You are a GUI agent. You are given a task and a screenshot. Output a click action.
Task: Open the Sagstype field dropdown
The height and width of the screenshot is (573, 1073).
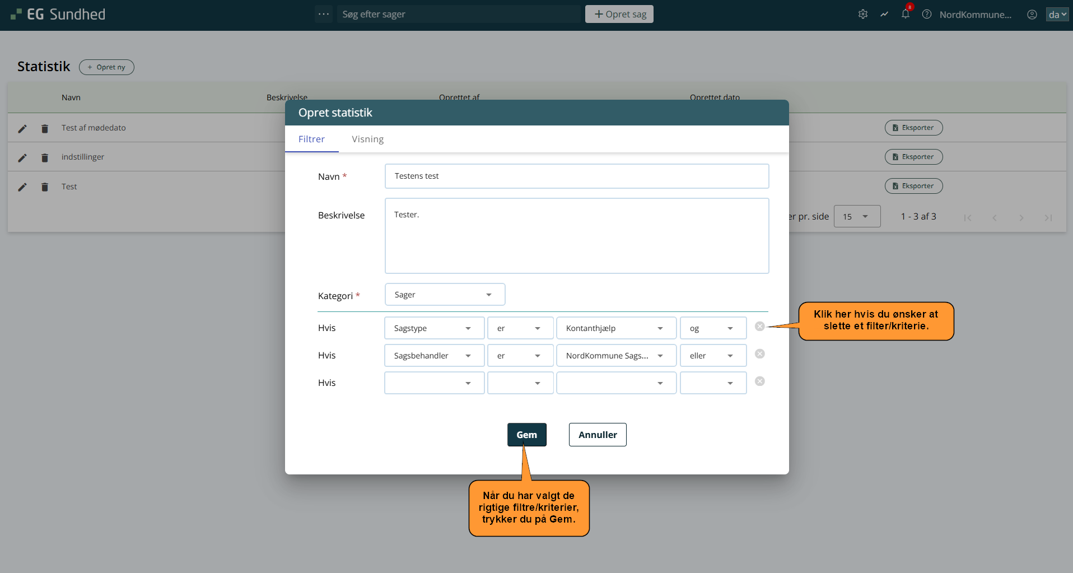click(x=434, y=328)
